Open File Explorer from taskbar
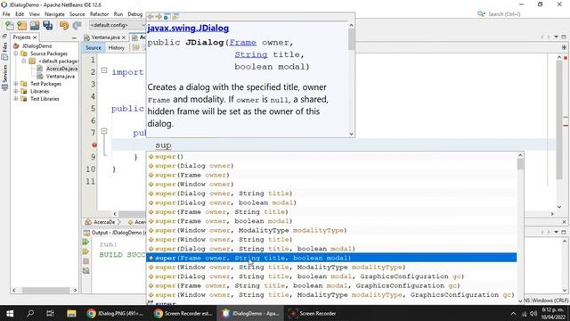570x321 pixels. tap(71, 313)
